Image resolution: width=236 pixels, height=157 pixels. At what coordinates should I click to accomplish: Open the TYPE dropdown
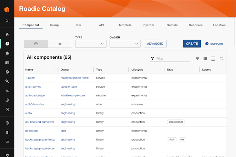(x=91, y=44)
